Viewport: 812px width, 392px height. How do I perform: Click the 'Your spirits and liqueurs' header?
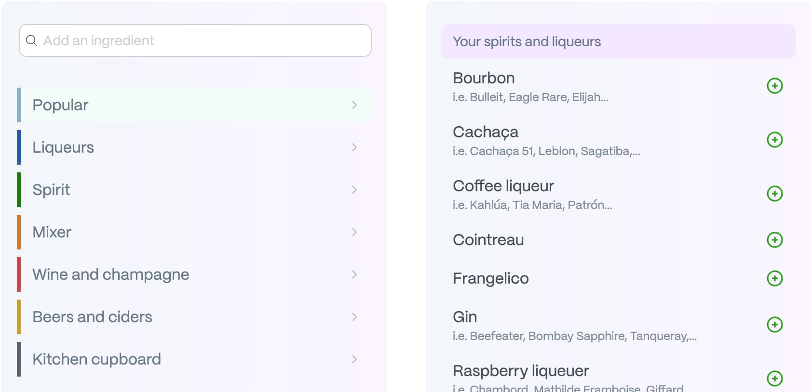(x=527, y=41)
